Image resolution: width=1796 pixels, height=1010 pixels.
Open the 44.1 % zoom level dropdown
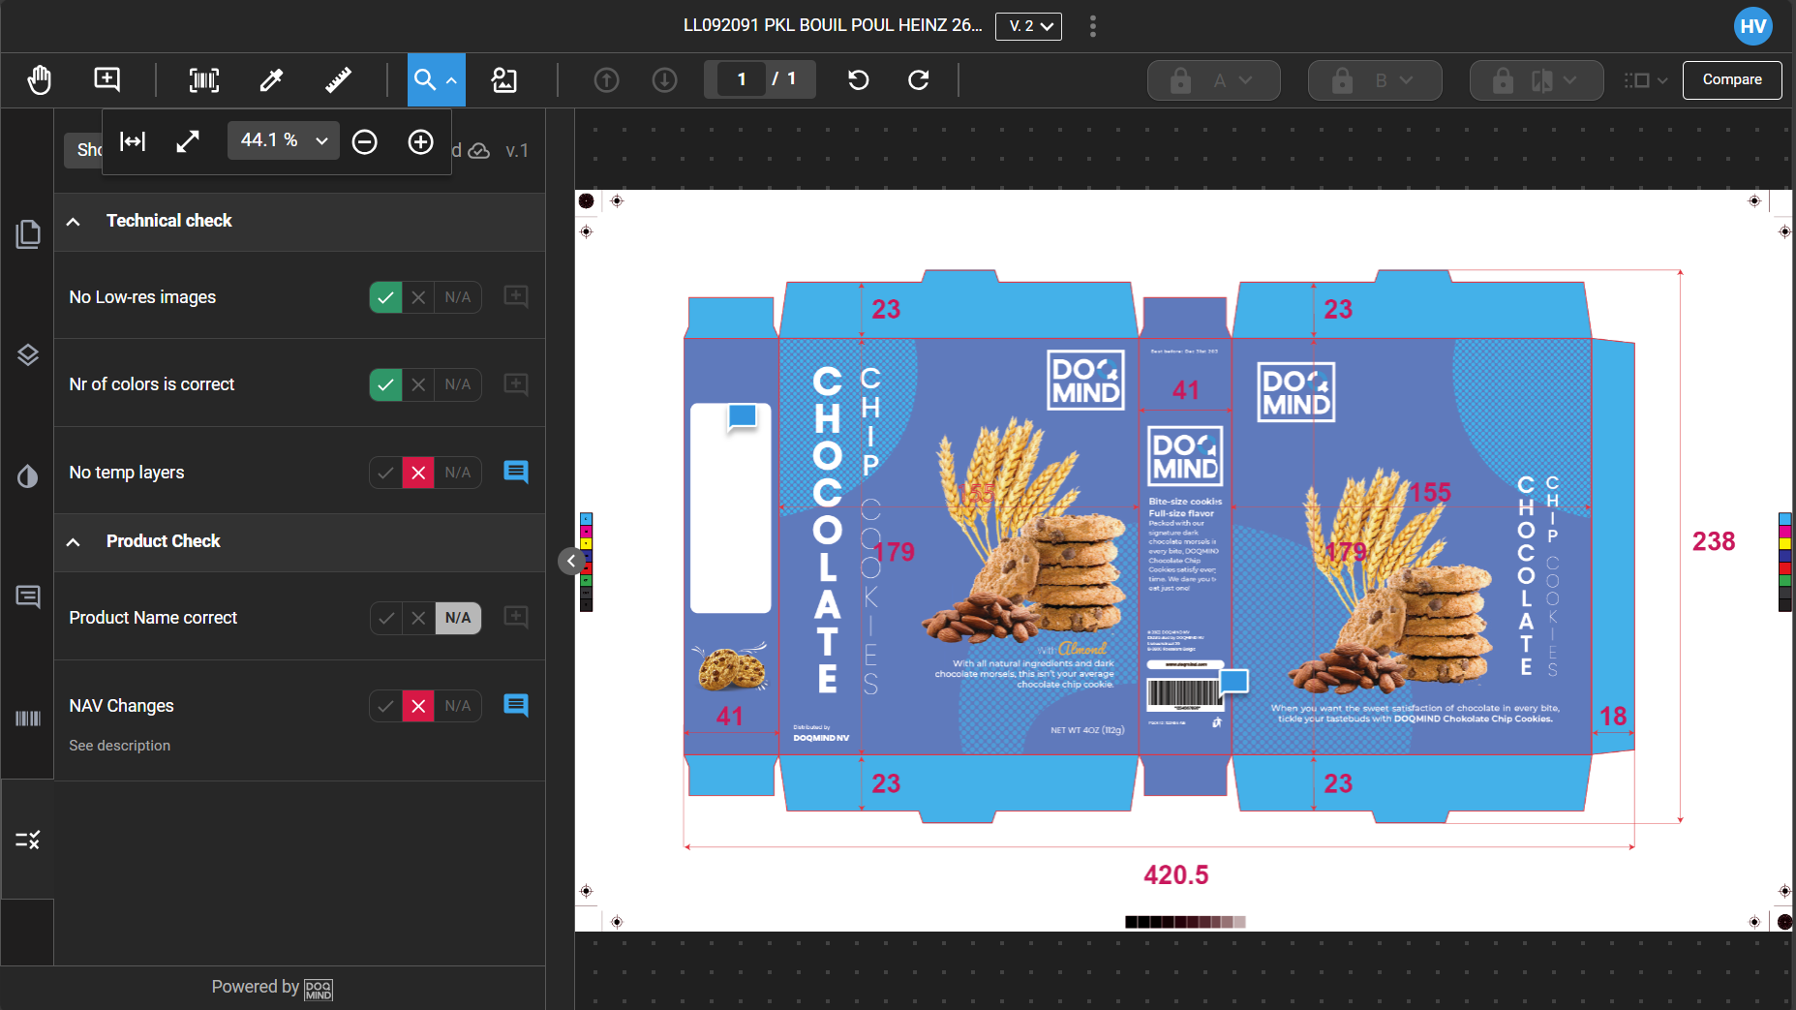(283, 140)
